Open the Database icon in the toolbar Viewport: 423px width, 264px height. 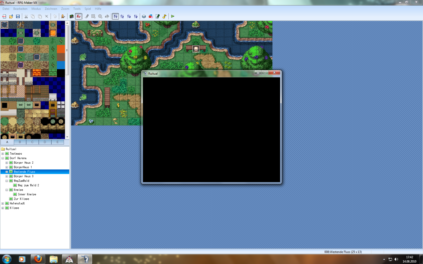[x=144, y=16]
